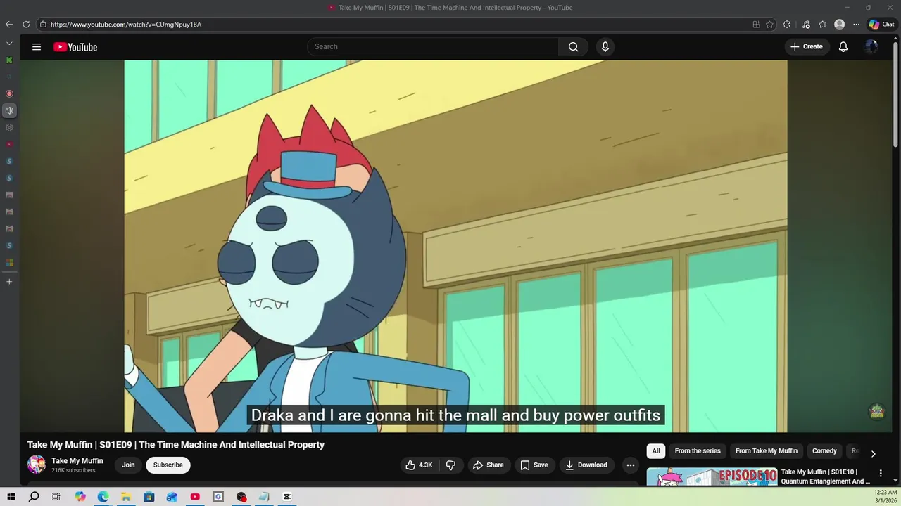
Task: Open Windows taskbar search
Action: [x=34, y=496]
